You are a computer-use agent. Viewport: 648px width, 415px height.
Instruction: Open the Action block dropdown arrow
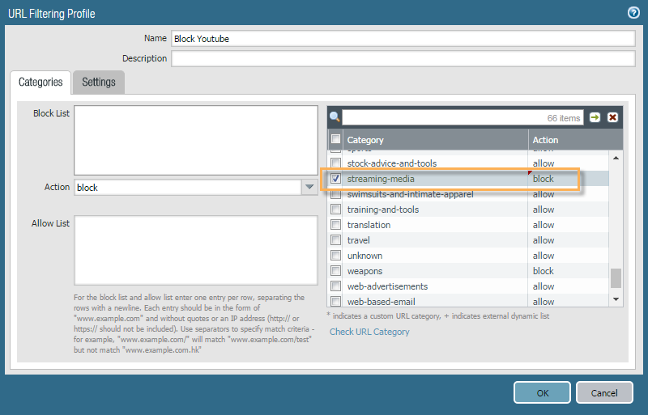pyautogui.click(x=309, y=187)
